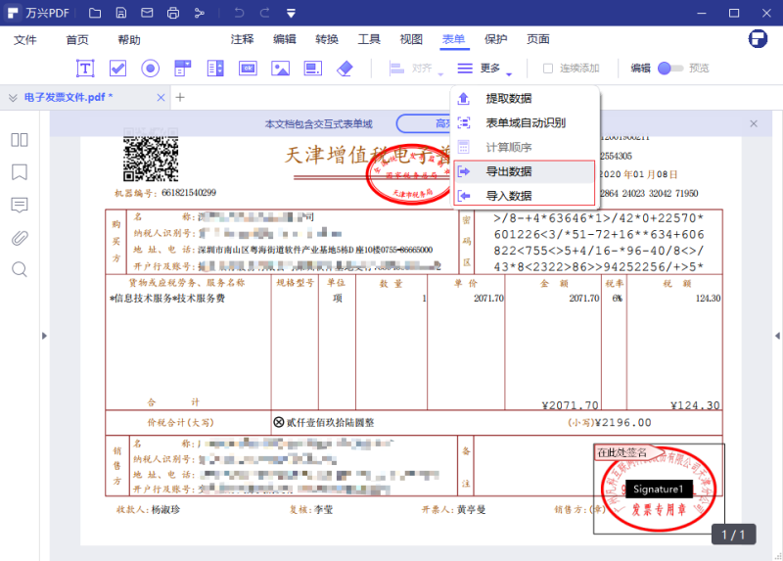The width and height of the screenshot is (783, 561).
Task: Open file with the folder icon
Action: [x=95, y=13]
